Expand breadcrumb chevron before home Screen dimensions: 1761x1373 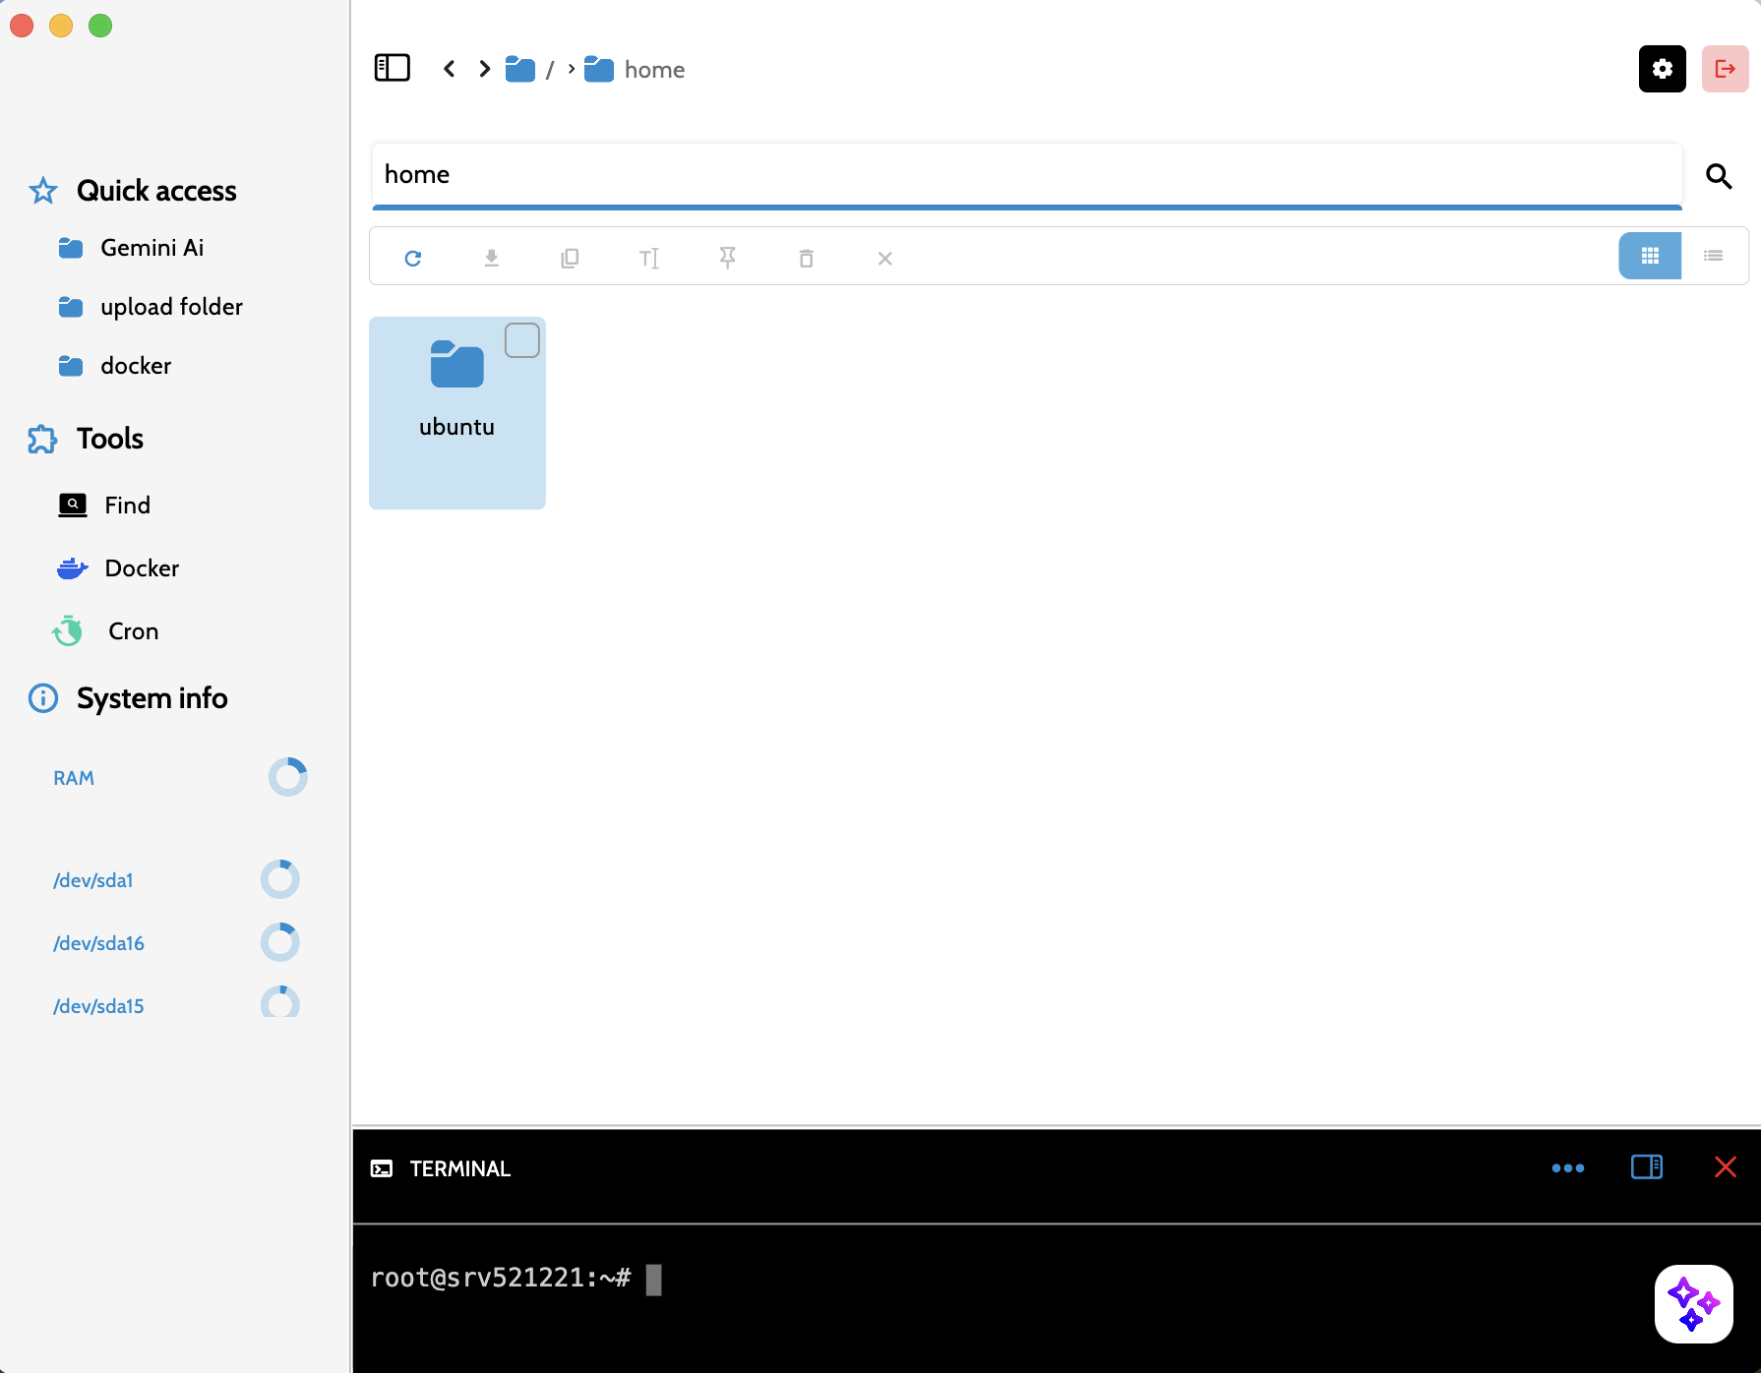pyautogui.click(x=571, y=69)
